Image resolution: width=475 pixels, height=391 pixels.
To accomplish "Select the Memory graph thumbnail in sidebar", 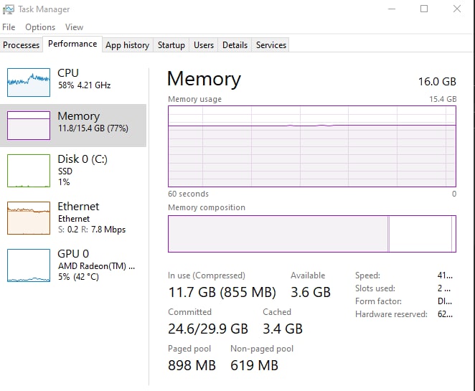I will click(x=29, y=126).
